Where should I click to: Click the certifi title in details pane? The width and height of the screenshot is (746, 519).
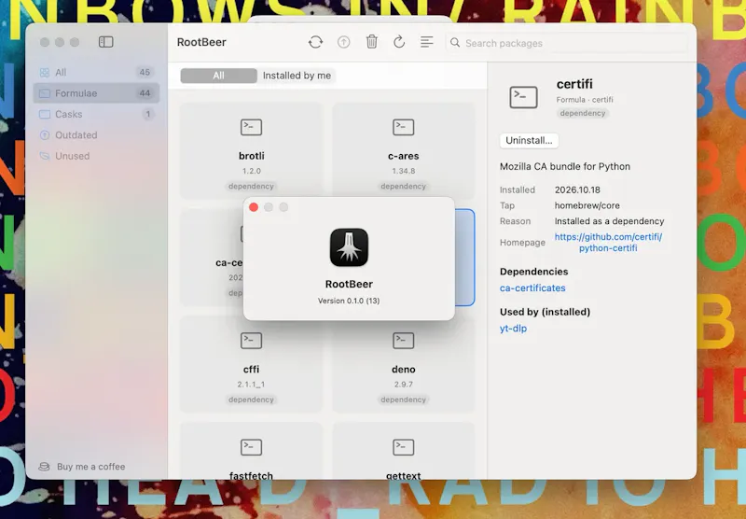click(574, 84)
